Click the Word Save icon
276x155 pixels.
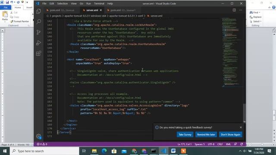(x=7, y=2)
